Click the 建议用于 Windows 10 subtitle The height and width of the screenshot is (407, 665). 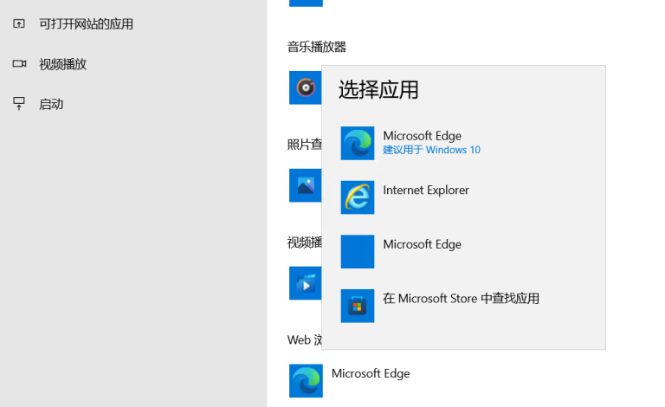click(432, 150)
